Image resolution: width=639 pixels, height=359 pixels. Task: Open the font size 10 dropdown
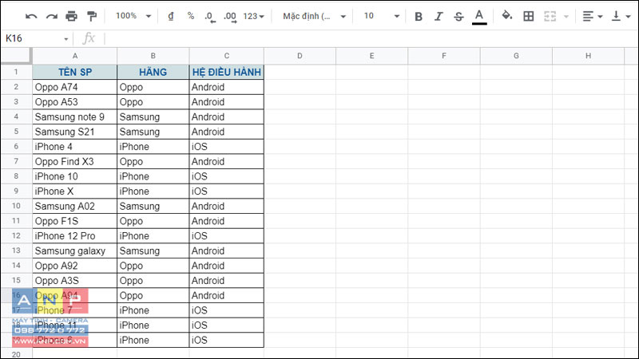(x=382, y=16)
